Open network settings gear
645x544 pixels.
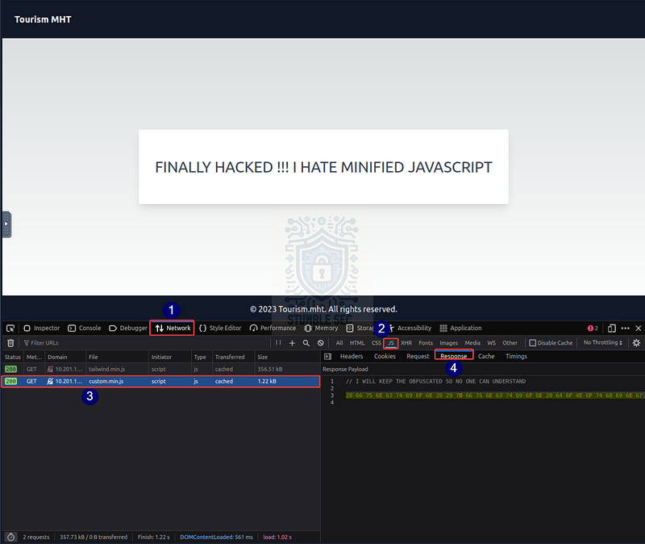(x=636, y=343)
